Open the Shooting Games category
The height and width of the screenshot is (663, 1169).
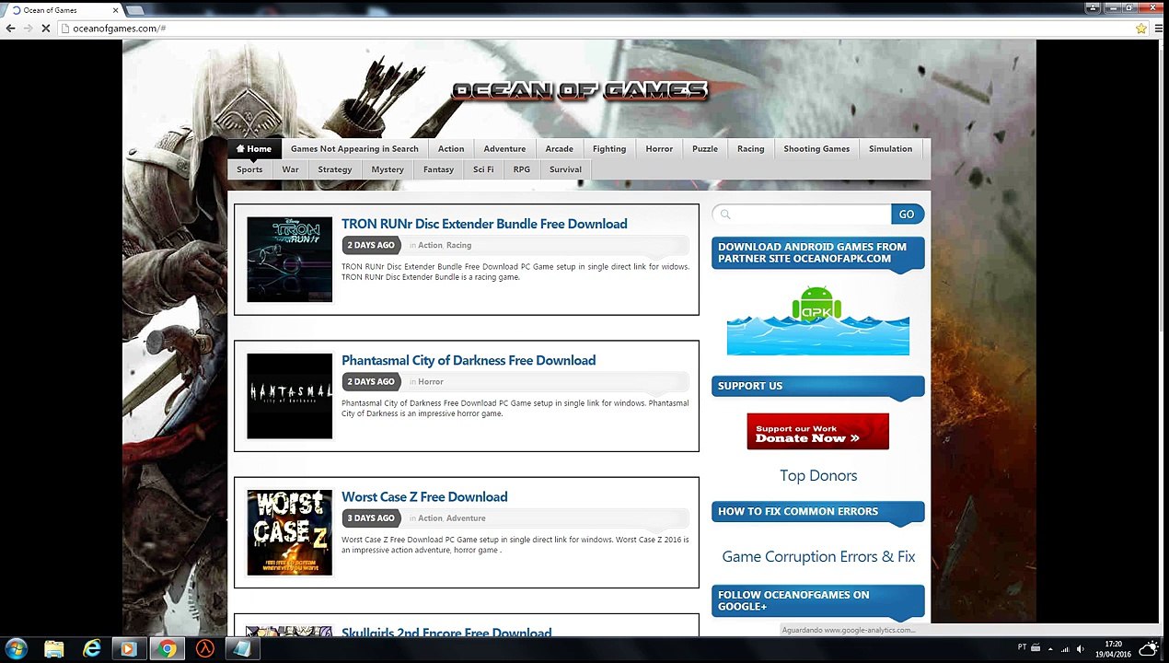816,148
